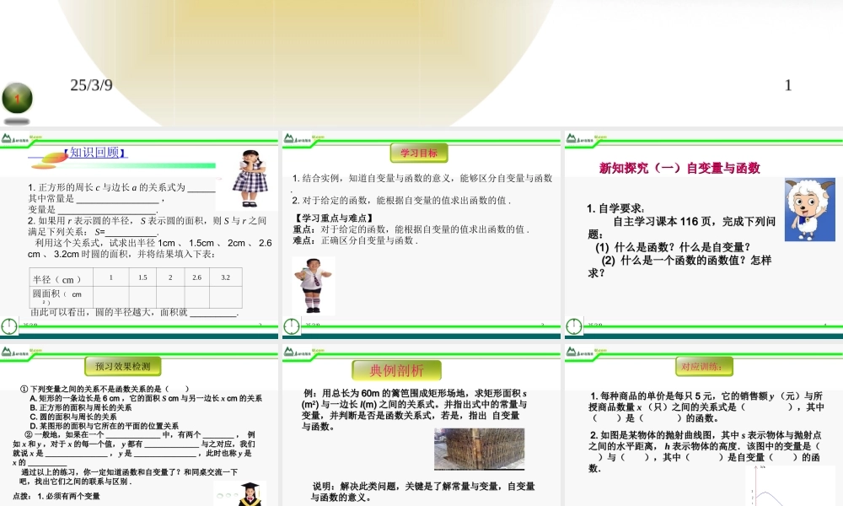Image resolution: width=843 pixels, height=506 pixels.
Task: Open the 知识回顾 slide thumbnail
Action: point(139,234)
